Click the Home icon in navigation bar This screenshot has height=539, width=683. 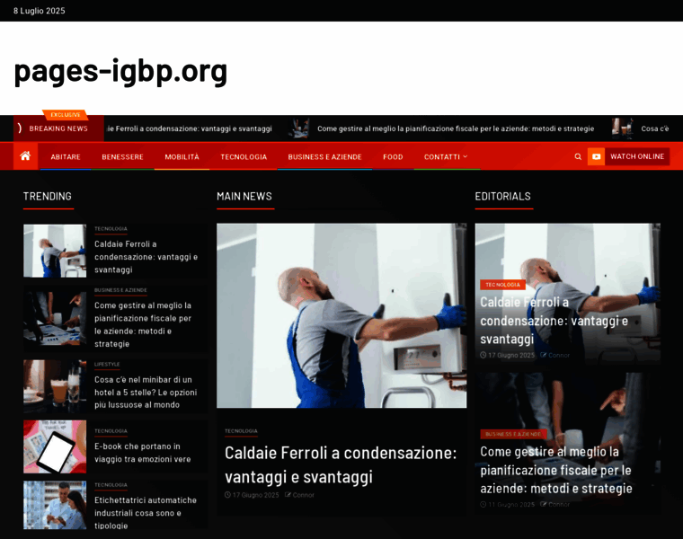coord(25,156)
